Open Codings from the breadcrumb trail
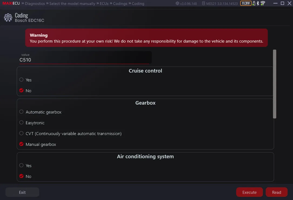The height and width of the screenshot is (200, 293). click(120, 4)
